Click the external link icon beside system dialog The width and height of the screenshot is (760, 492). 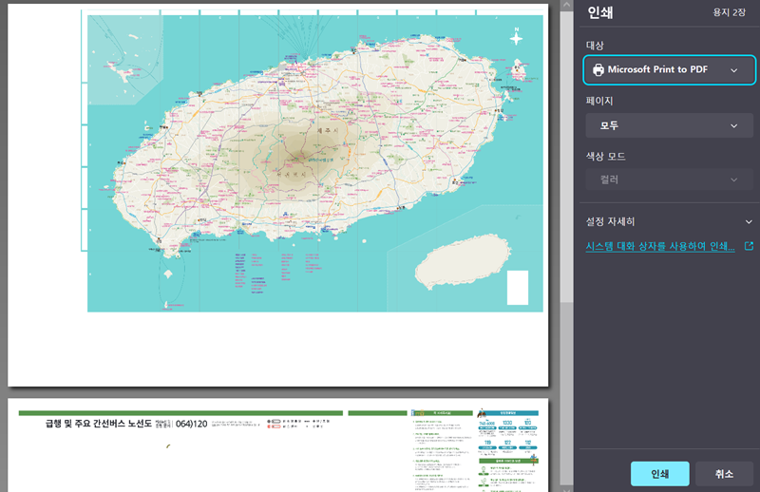749,246
